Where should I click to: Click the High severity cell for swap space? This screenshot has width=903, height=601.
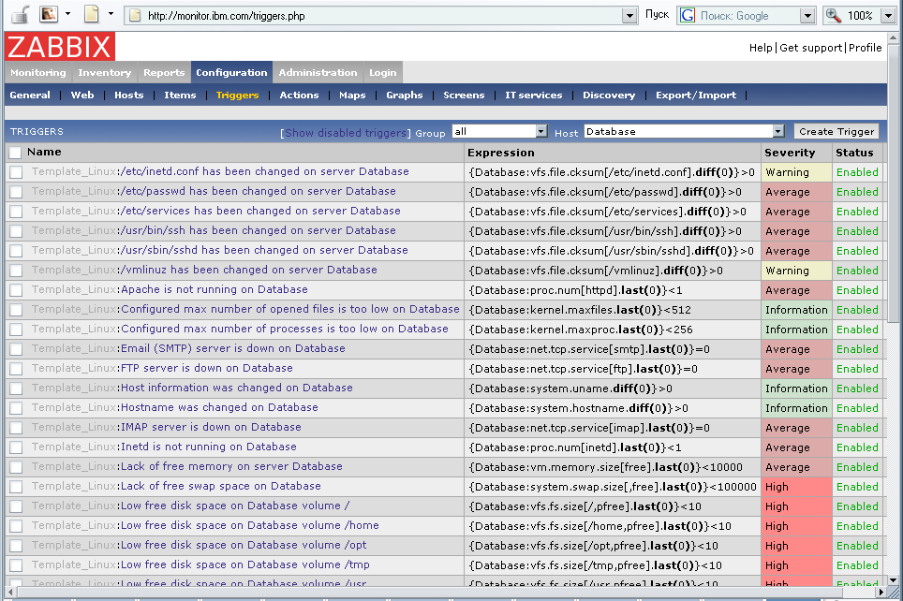(796, 487)
